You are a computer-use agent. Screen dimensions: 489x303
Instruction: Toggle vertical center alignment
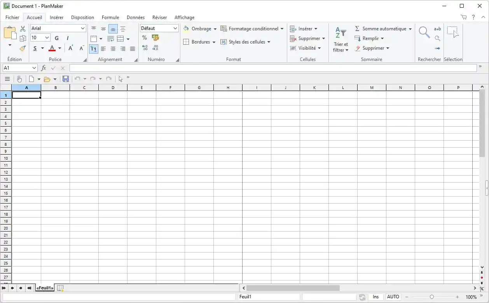pos(103,29)
